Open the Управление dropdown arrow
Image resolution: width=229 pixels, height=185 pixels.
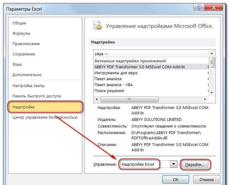tap(174, 164)
